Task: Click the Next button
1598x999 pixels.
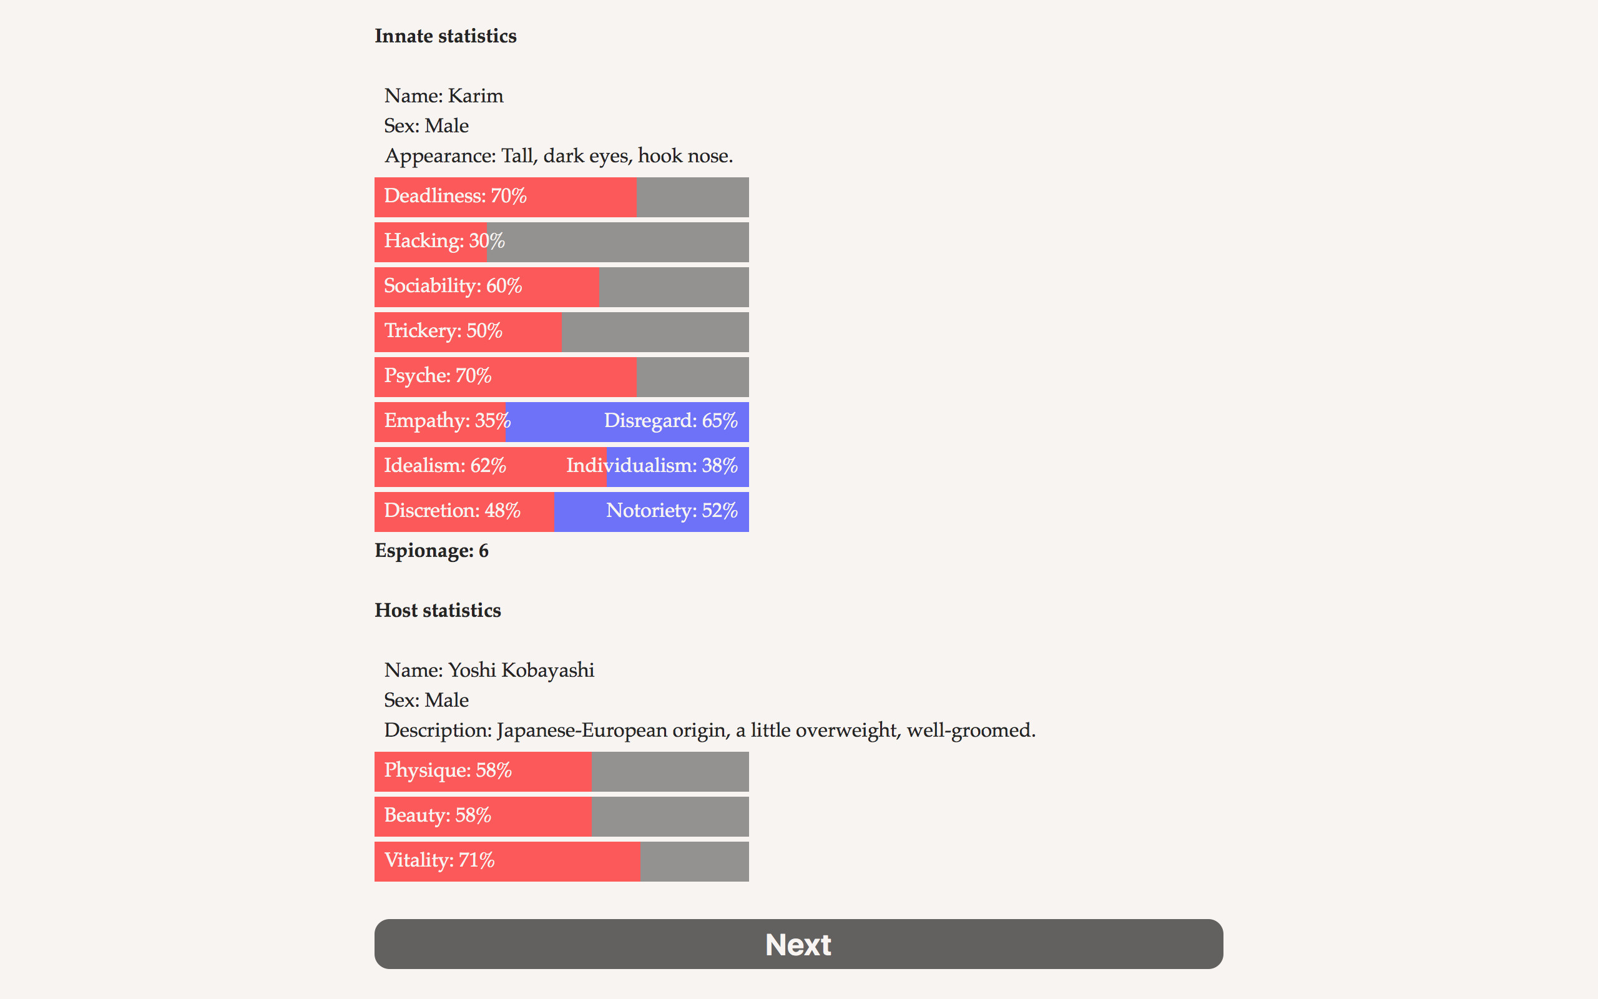Action: tap(798, 943)
